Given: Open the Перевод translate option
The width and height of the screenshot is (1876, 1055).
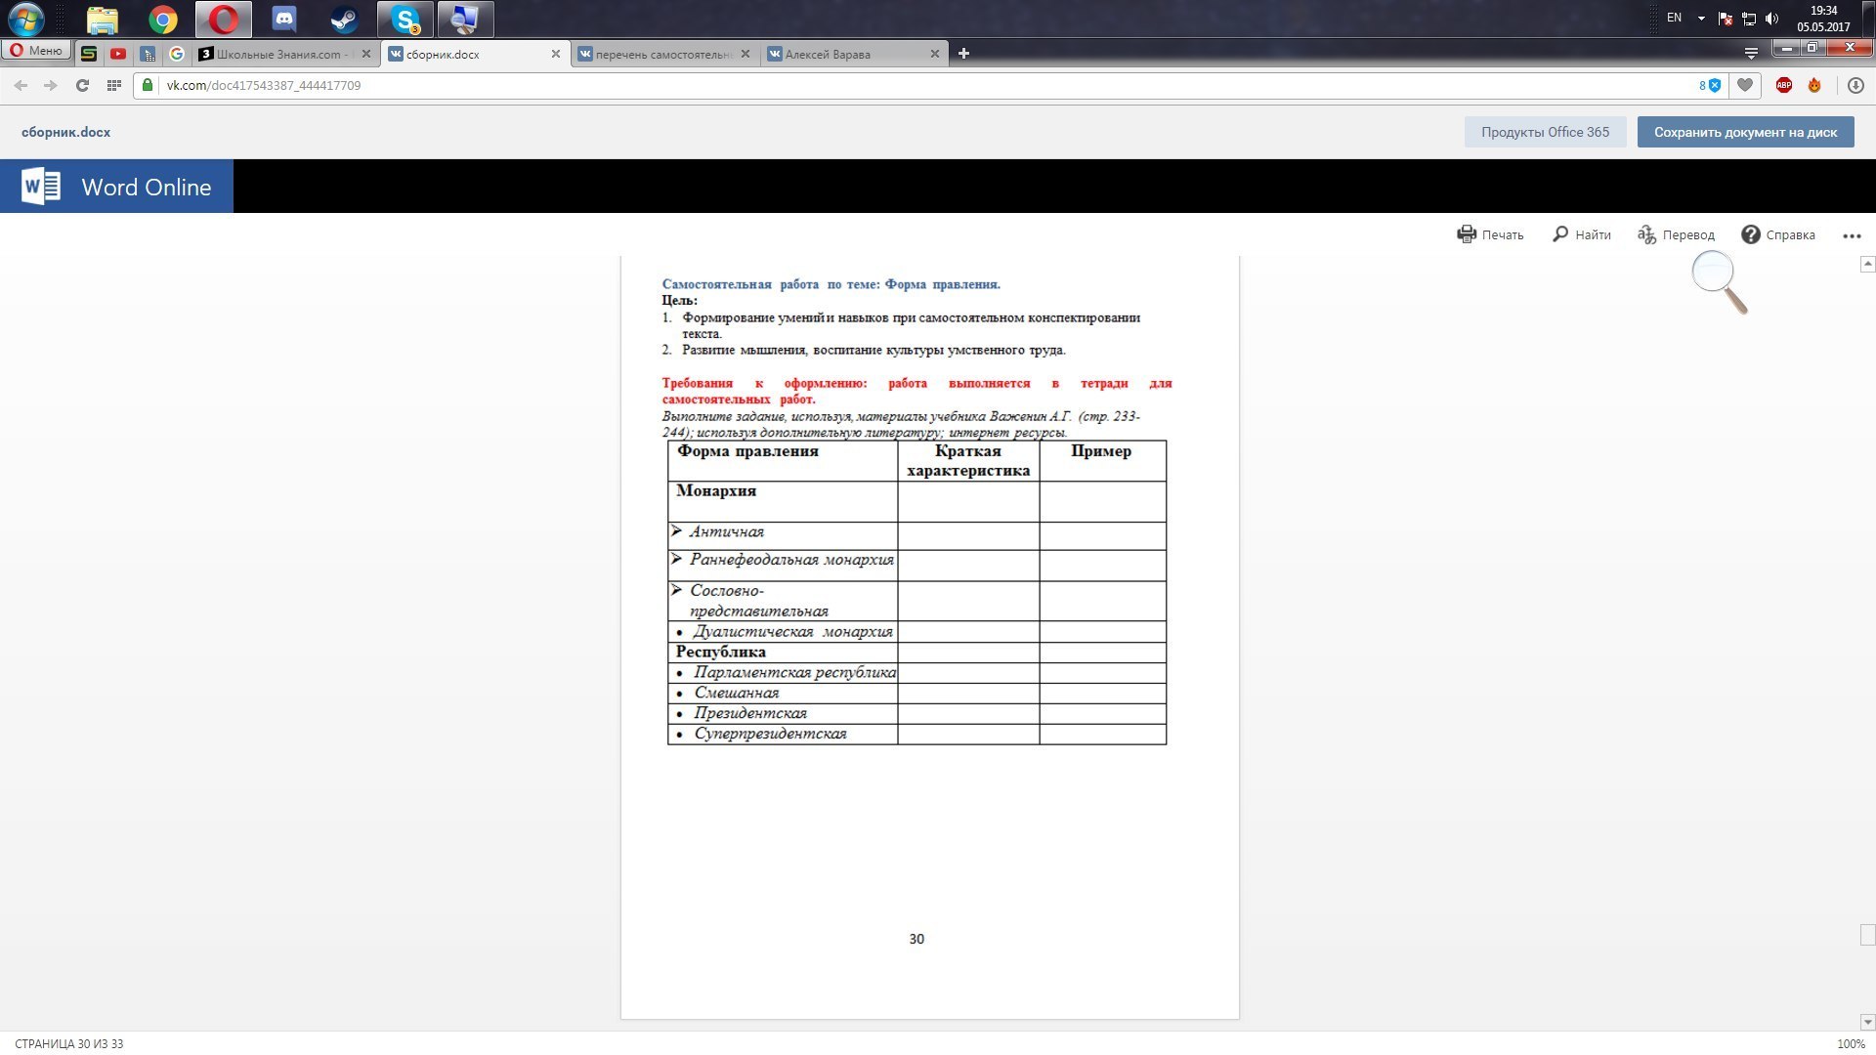Looking at the screenshot, I should (x=1677, y=234).
